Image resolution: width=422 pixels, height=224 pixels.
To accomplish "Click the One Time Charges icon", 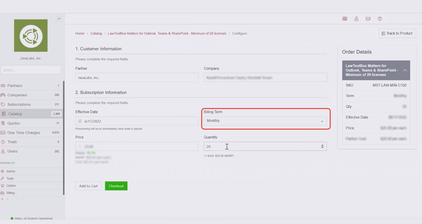I will pos(3,132).
